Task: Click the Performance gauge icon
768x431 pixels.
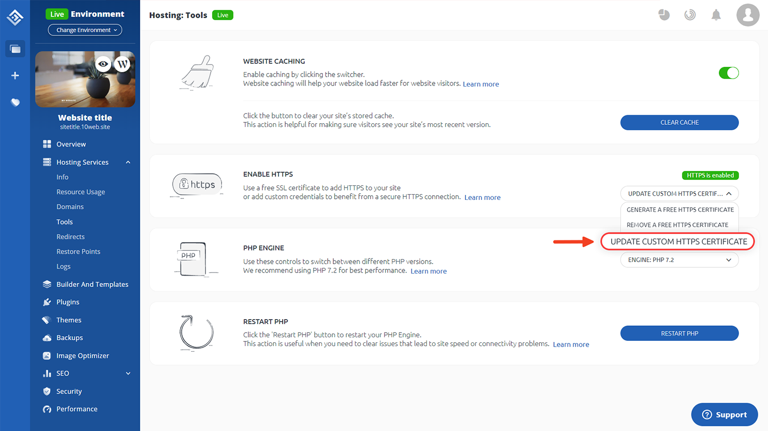Action: [47, 409]
